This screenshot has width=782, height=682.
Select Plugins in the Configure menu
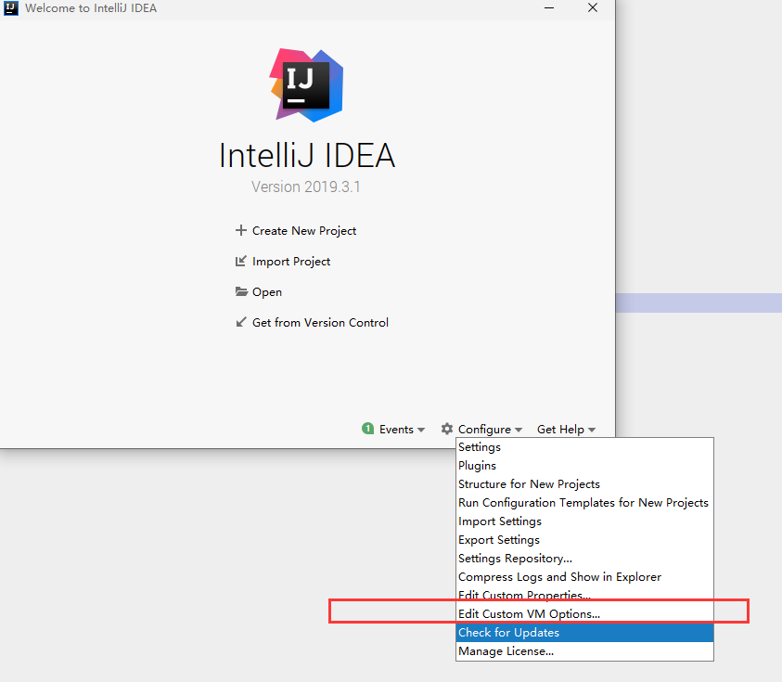click(584, 466)
